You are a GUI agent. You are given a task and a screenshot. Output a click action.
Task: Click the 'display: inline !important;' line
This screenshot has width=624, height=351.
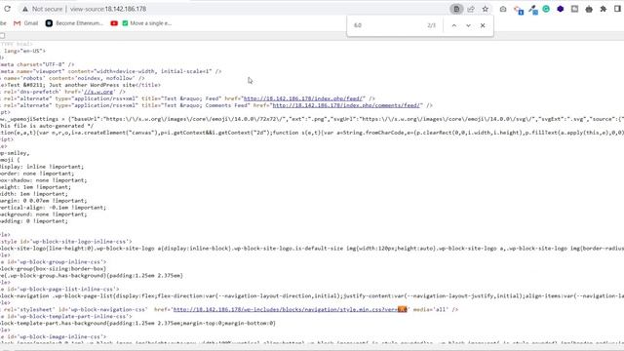pos(42,167)
